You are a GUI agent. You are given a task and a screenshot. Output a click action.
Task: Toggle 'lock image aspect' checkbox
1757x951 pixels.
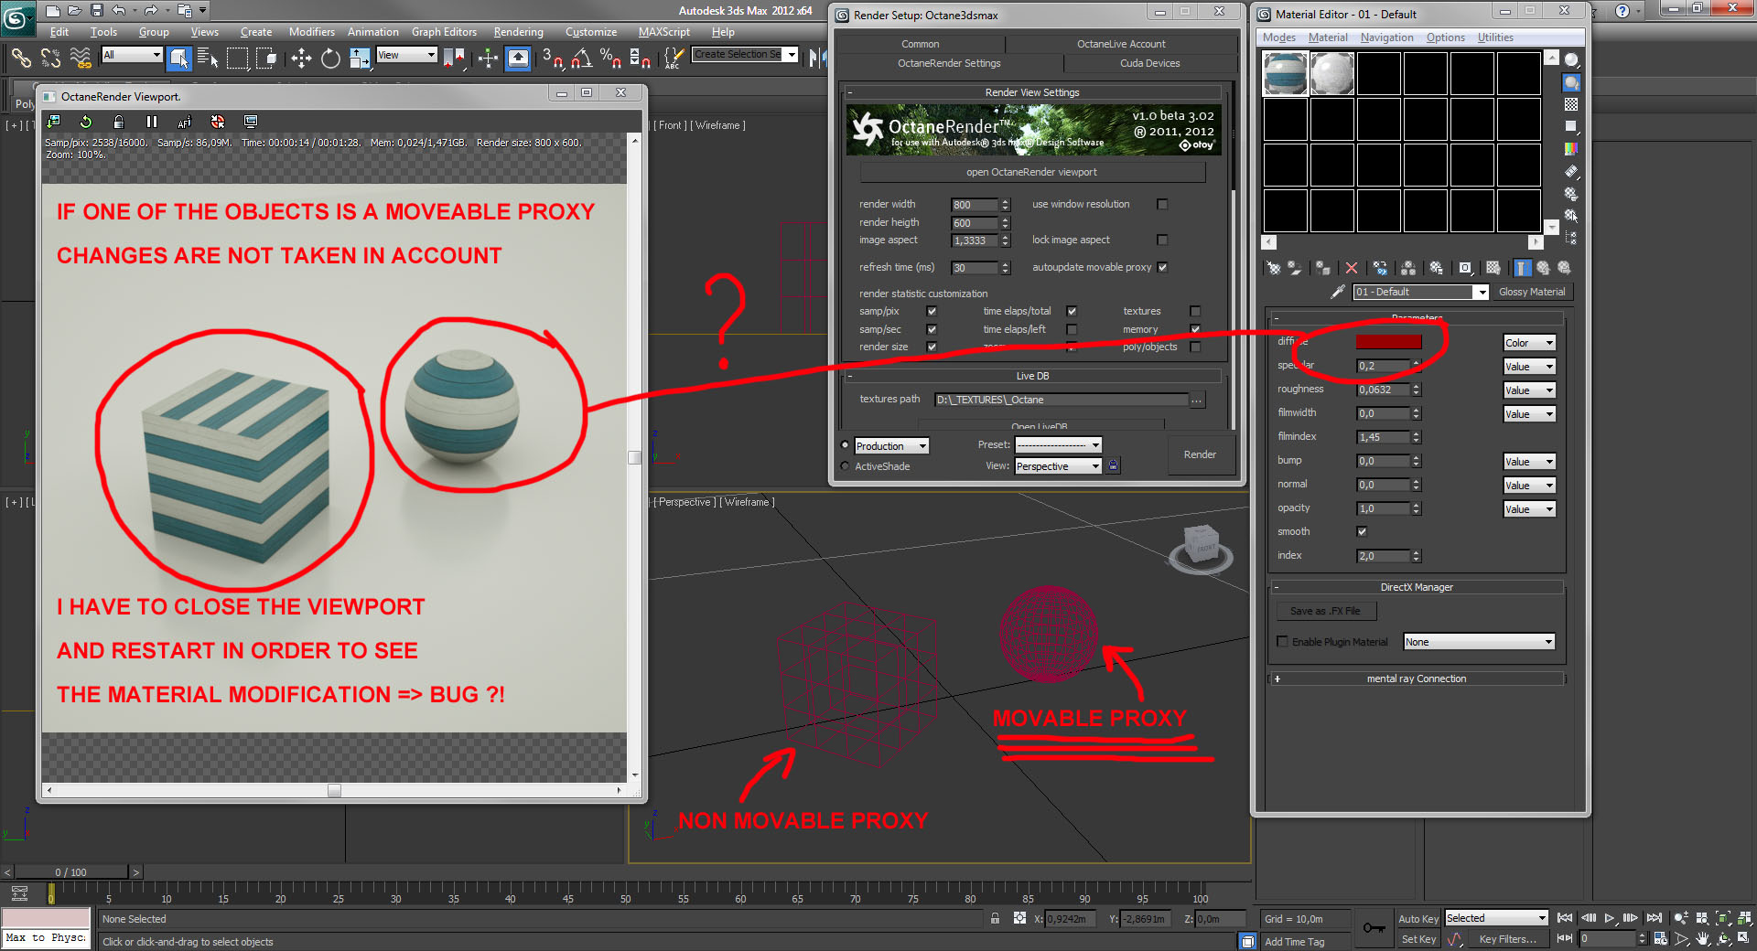pyautogui.click(x=1162, y=240)
